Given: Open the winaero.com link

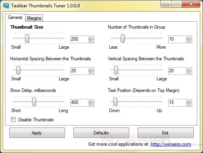Looking at the screenshot, I should [x=171, y=144].
